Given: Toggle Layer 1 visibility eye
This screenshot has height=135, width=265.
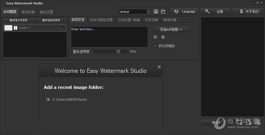Looking at the screenshot, I should (62, 28).
